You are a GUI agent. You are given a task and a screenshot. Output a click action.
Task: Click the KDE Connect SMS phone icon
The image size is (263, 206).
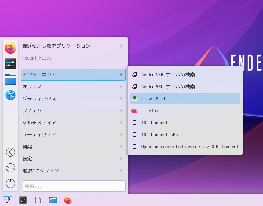pos(135,134)
